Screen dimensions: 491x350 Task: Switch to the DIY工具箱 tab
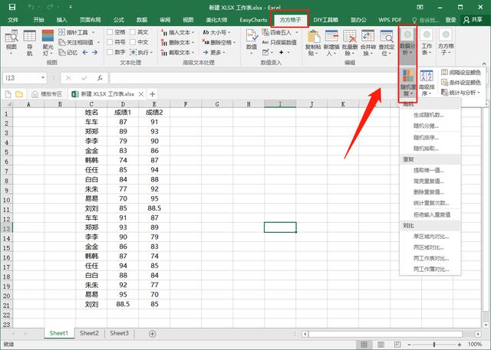coord(325,20)
